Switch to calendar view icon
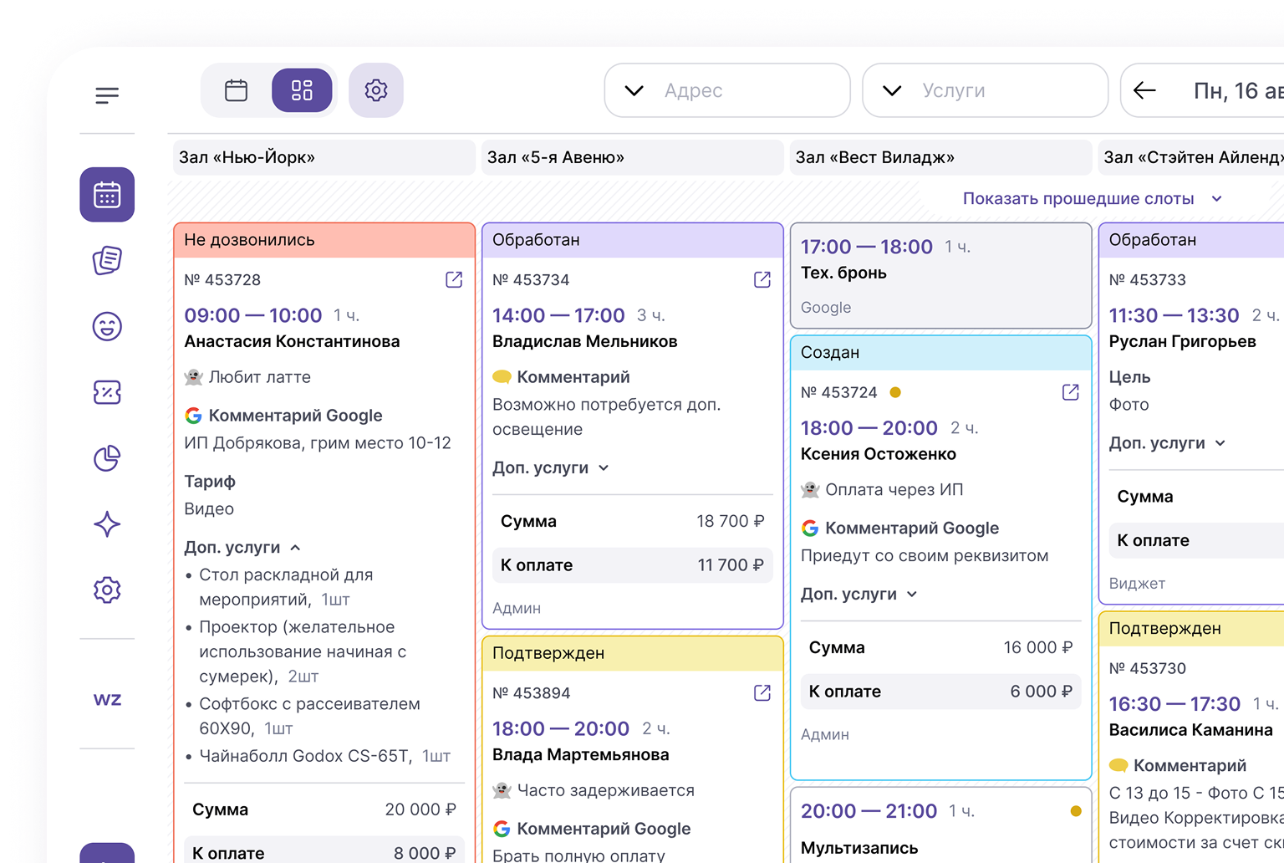The width and height of the screenshot is (1284, 863). coord(237,90)
